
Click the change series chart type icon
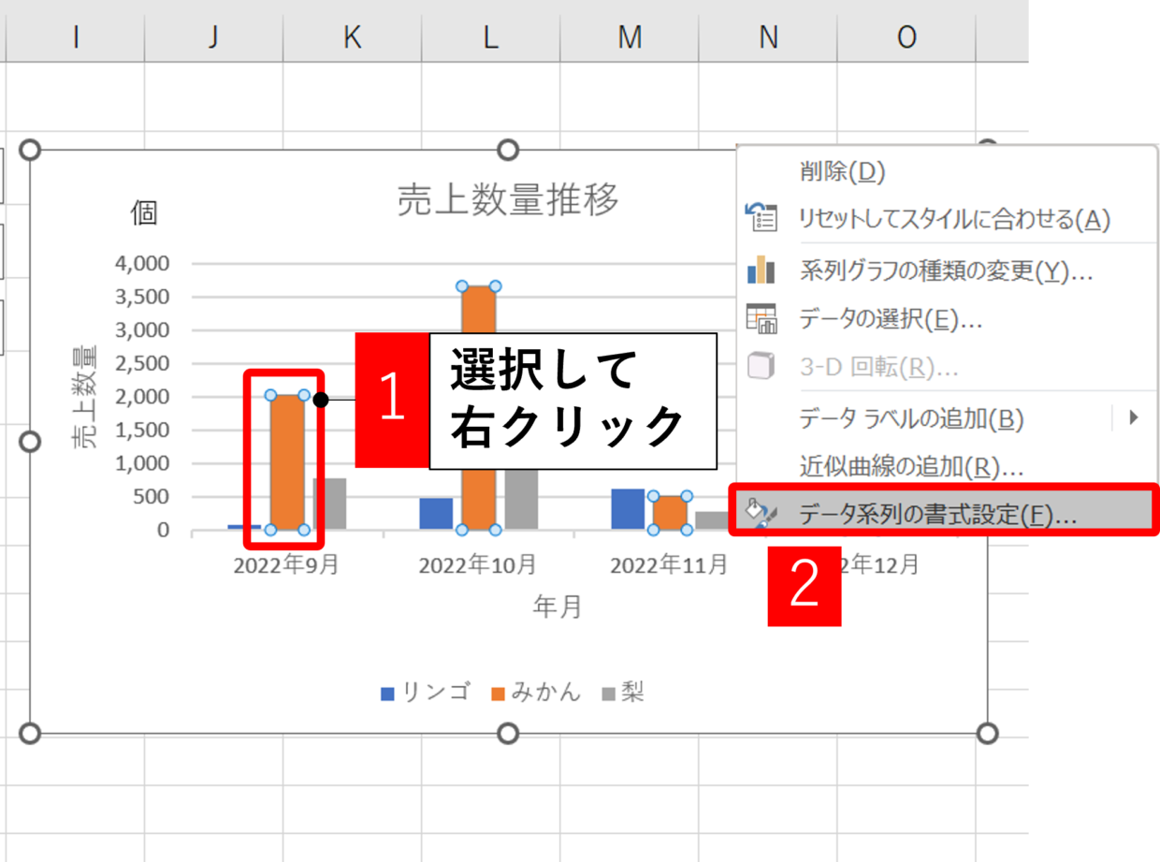point(761,270)
